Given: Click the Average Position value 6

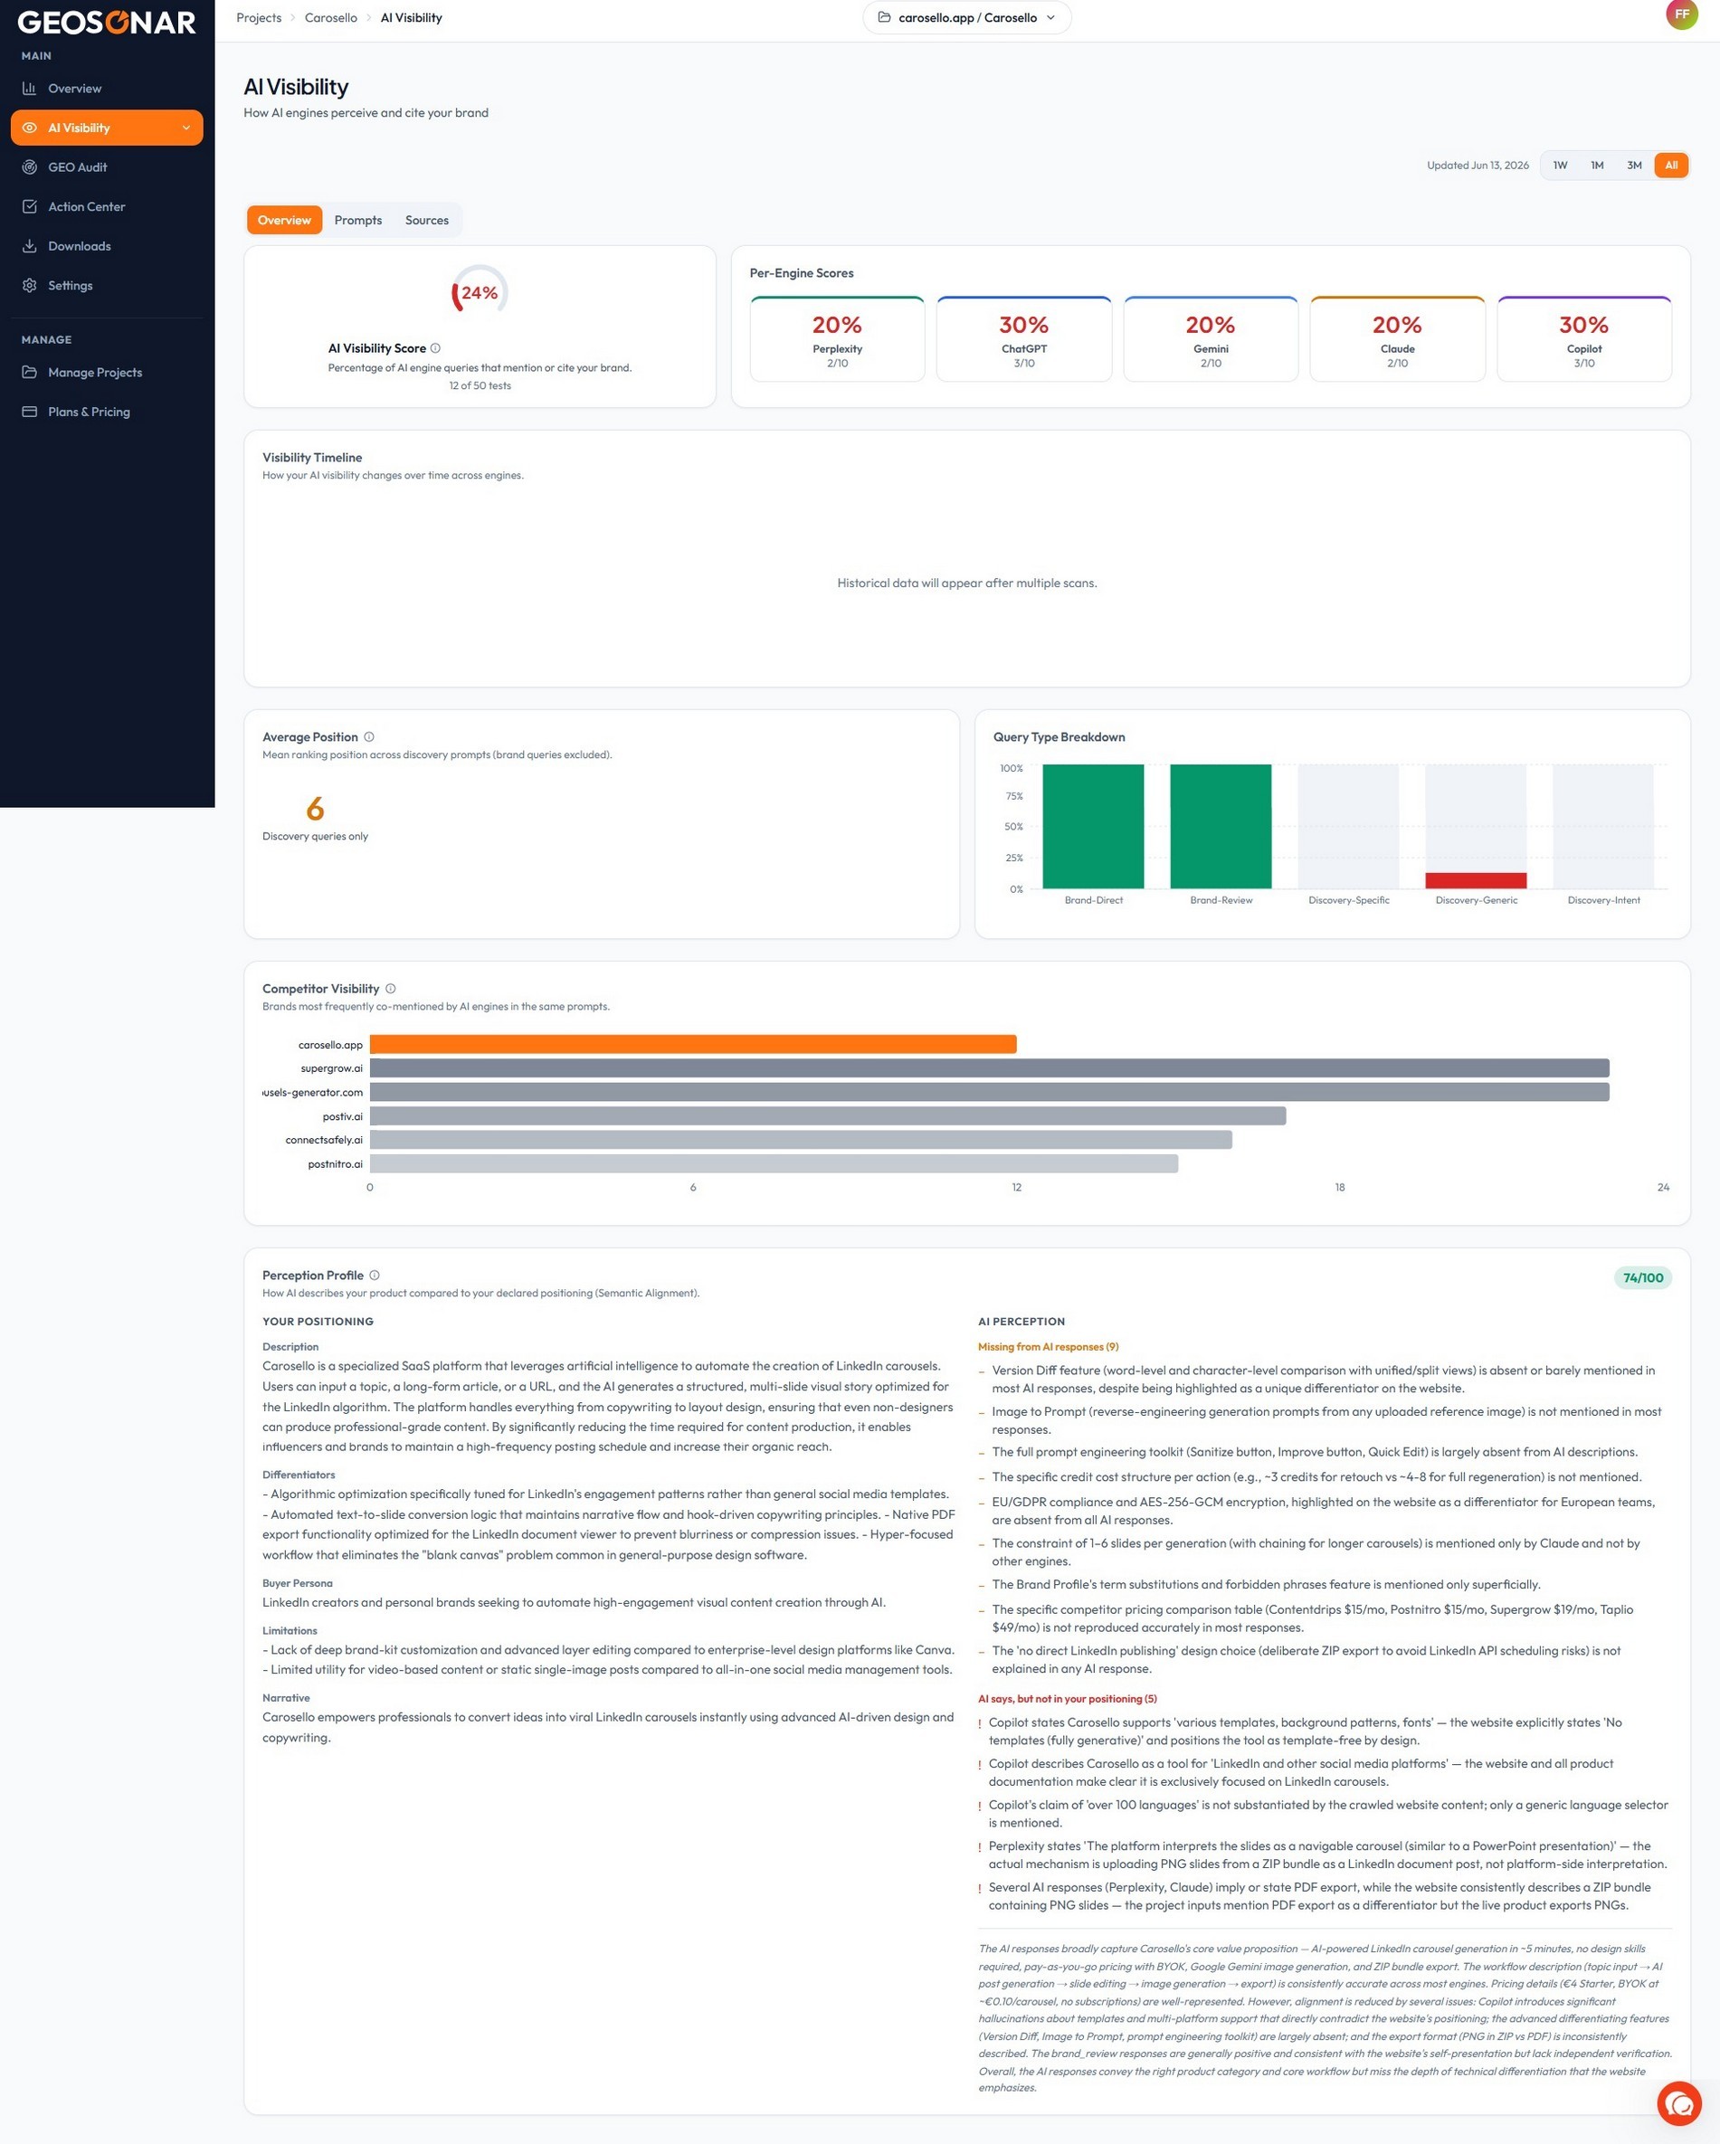Looking at the screenshot, I should (316, 809).
